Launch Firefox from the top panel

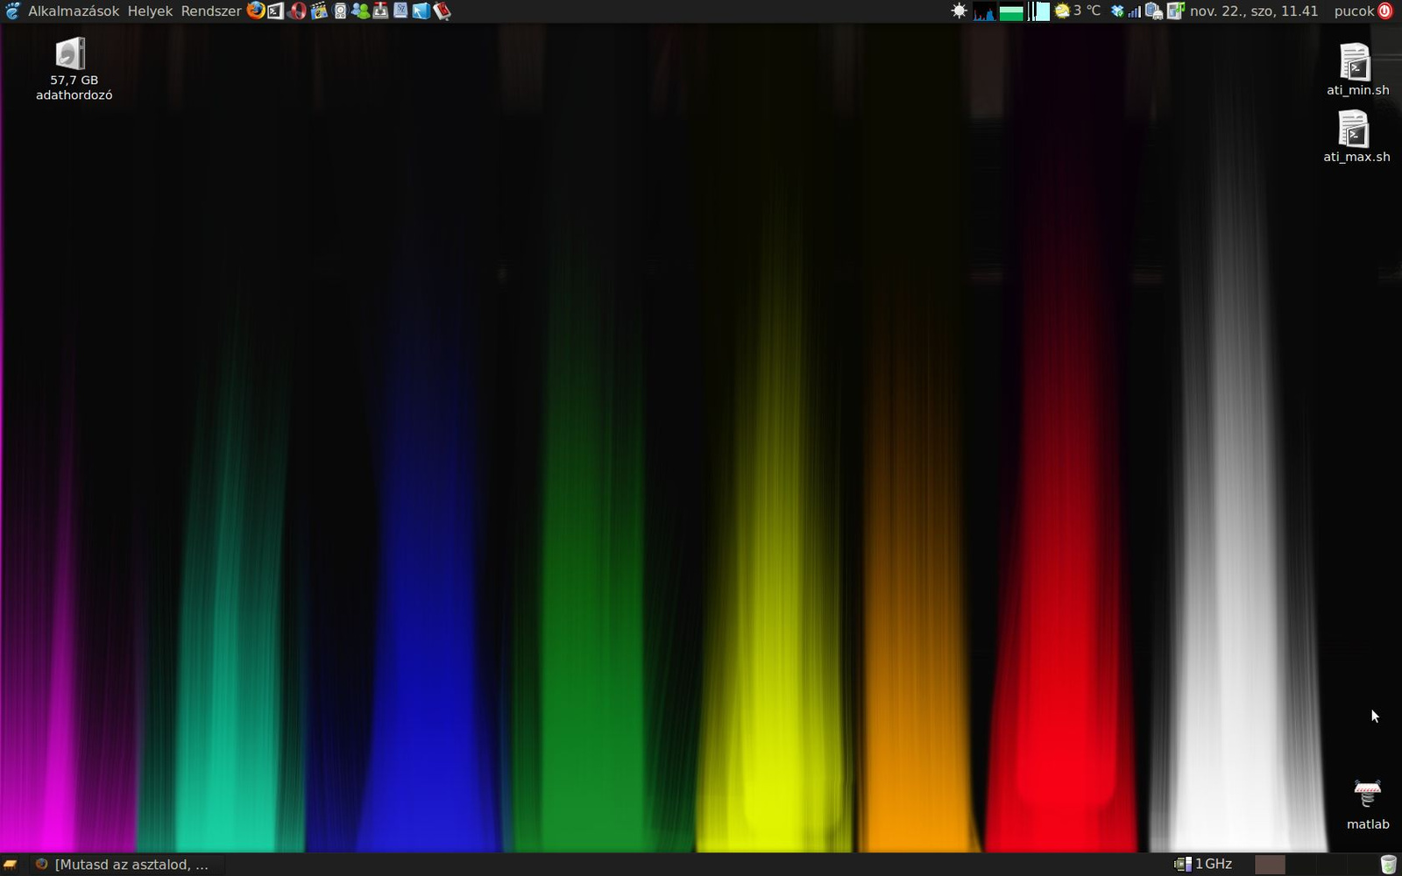pos(255,11)
